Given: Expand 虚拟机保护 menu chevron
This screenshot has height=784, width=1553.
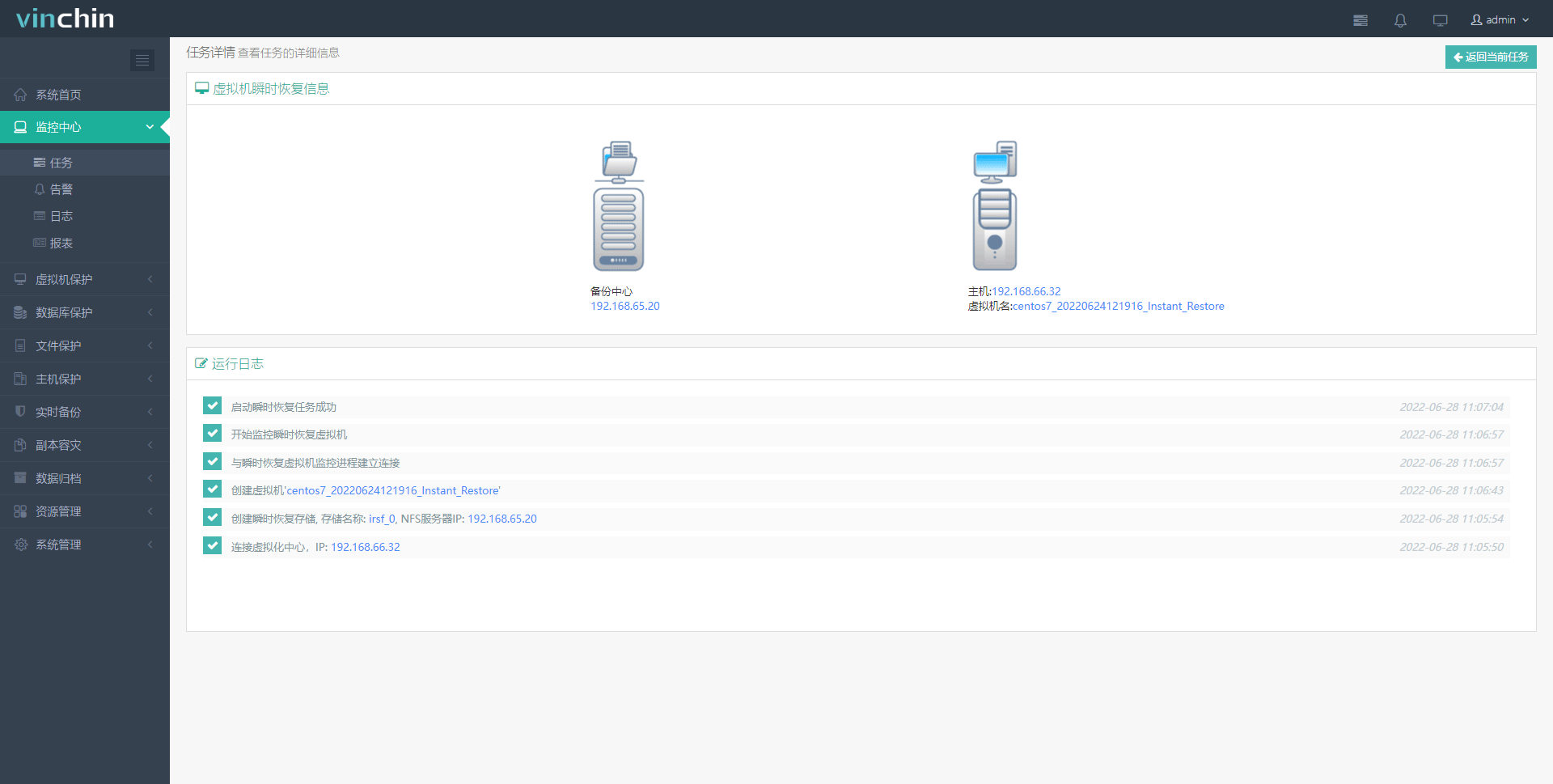Looking at the screenshot, I should pos(150,279).
